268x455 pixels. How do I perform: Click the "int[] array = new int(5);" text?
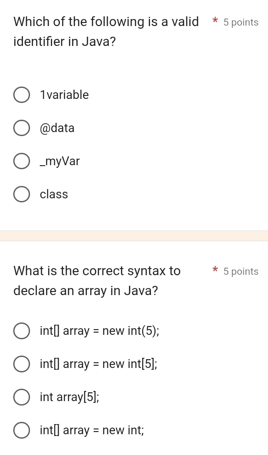click(x=99, y=331)
